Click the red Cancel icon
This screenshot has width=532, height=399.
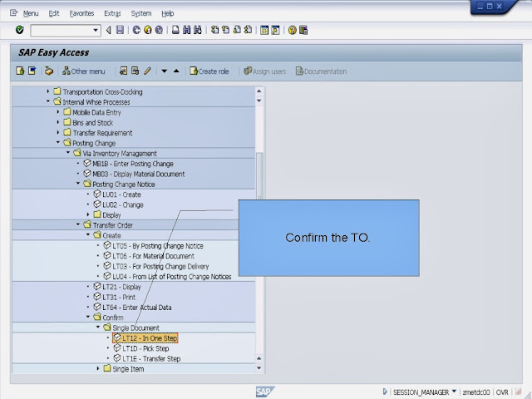click(x=159, y=30)
